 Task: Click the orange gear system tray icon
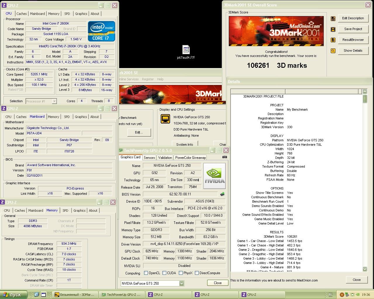point(342,295)
